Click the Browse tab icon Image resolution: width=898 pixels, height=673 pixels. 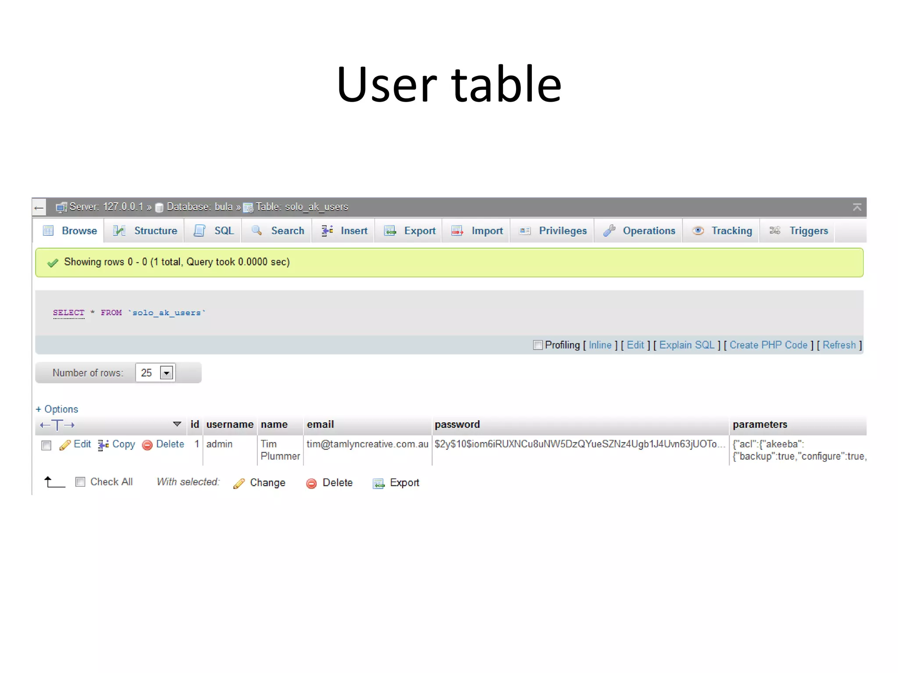click(x=48, y=230)
